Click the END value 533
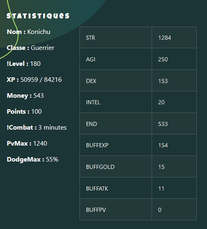The image size is (207, 229). 163,124
